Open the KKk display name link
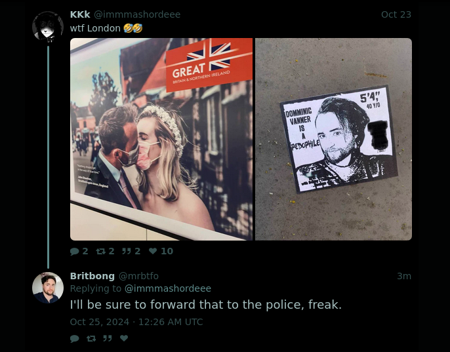Screen dimensions: 450x352 point(80,14)
